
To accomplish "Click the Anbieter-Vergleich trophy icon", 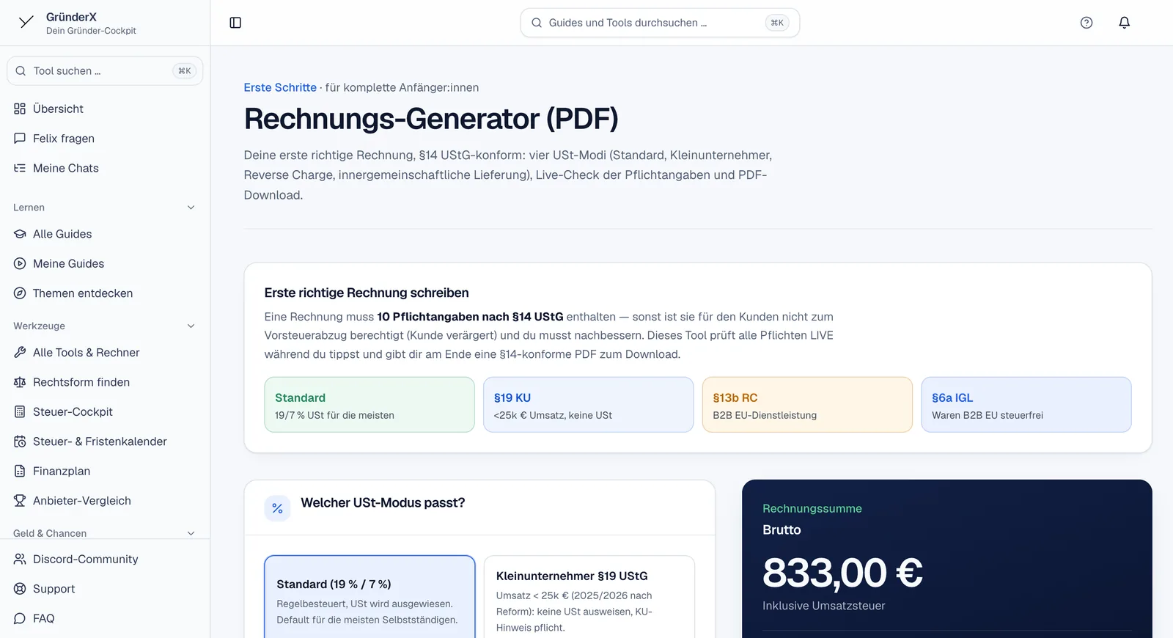I will [x=20, y=501].
